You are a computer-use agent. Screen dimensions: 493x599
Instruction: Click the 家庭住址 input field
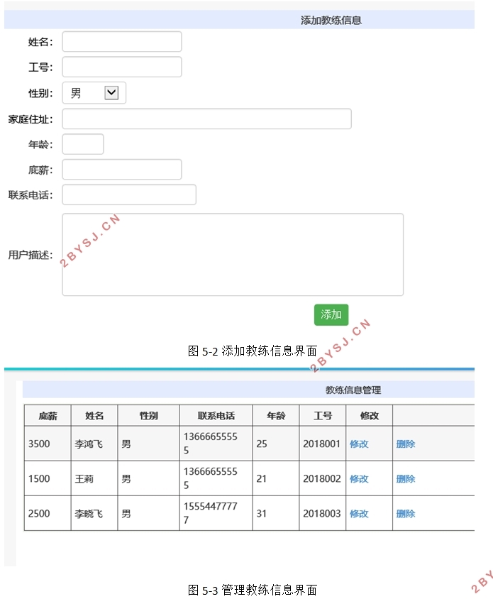click(206, 119)
